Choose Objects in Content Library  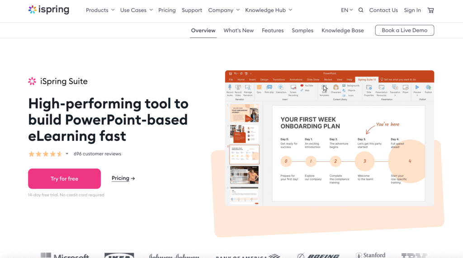(x=349, y=90)
